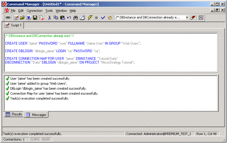Click the stop execution square icon
Image resolution: width=227 pixels, height=143 pixels.
click(97, 18)
